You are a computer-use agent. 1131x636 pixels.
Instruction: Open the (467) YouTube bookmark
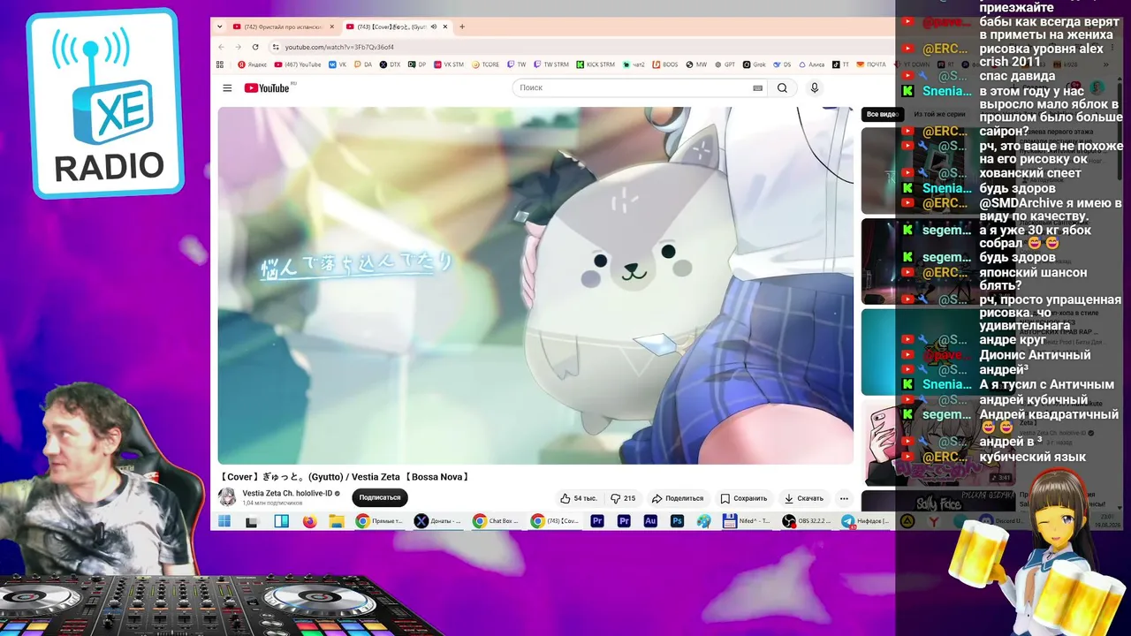tap(298, 64)
